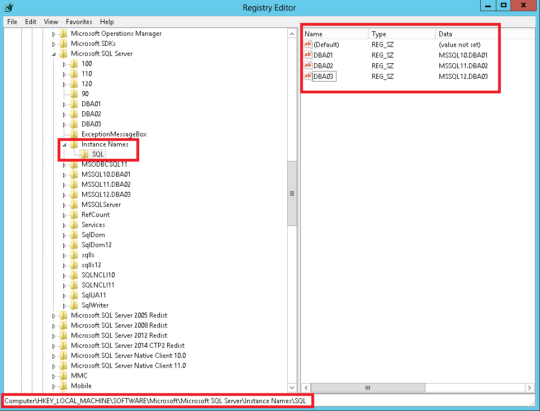Click the SqlWriter folder icon
The height and width of the screenshot is (411, 540).
pos(74,305)
